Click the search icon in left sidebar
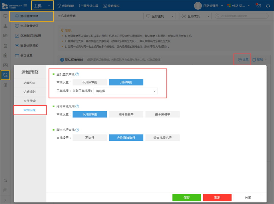274x204 pixels. (x=5, y=181)
